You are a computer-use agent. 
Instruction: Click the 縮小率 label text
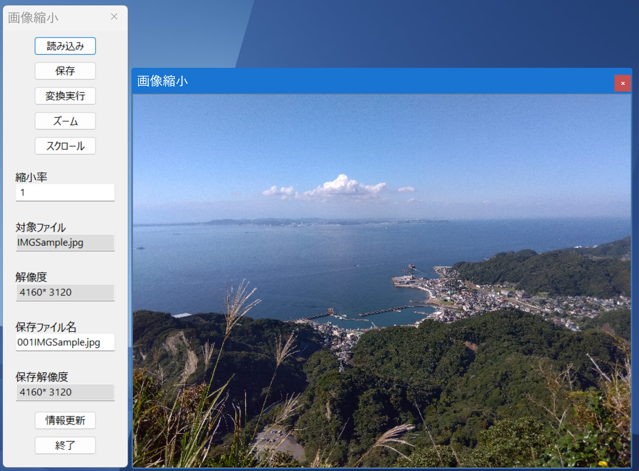32,177
